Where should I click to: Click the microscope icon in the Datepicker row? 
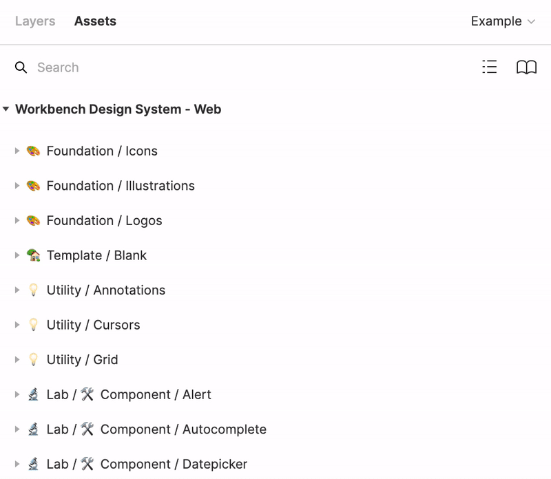(33, 464)
